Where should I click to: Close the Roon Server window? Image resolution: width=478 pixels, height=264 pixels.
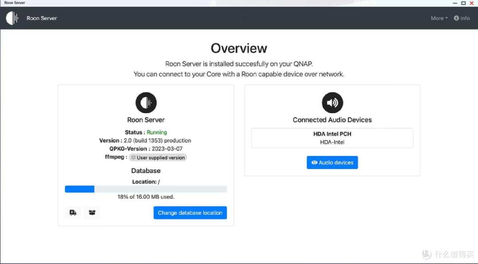[472, 3]
